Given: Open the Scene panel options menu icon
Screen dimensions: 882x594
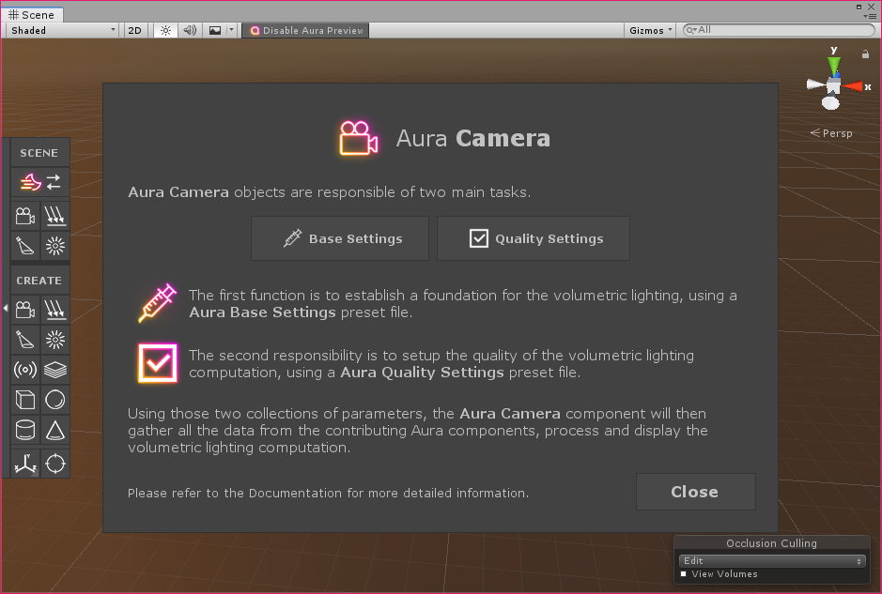Looking at the screenshot, I should coord(869,16).
